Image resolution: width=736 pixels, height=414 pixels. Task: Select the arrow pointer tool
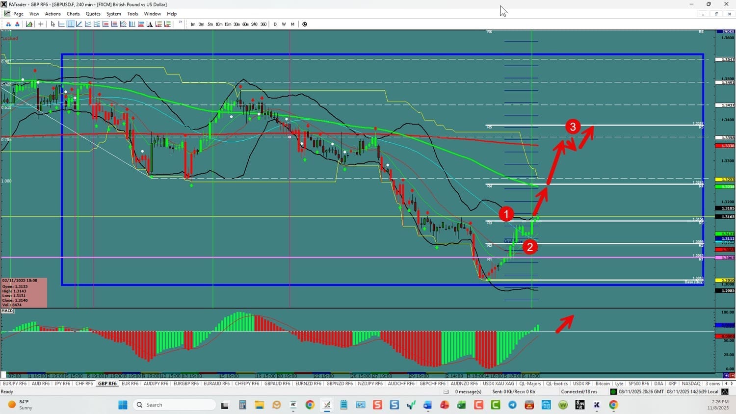coord(53,24)
